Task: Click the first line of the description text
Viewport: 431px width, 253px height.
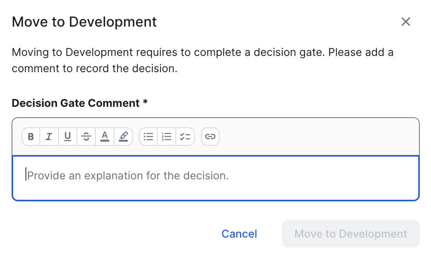Action: point(203,52)
